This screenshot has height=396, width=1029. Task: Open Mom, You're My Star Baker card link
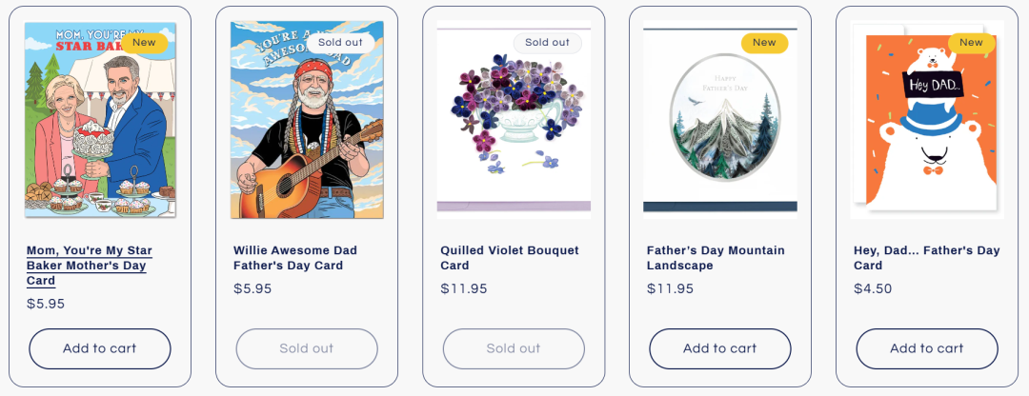(x=90, y=266)
